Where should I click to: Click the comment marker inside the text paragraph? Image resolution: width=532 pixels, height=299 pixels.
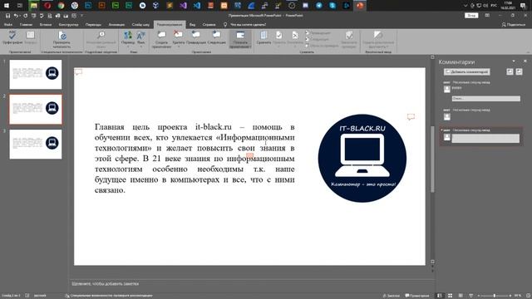[x=249, y=155]
